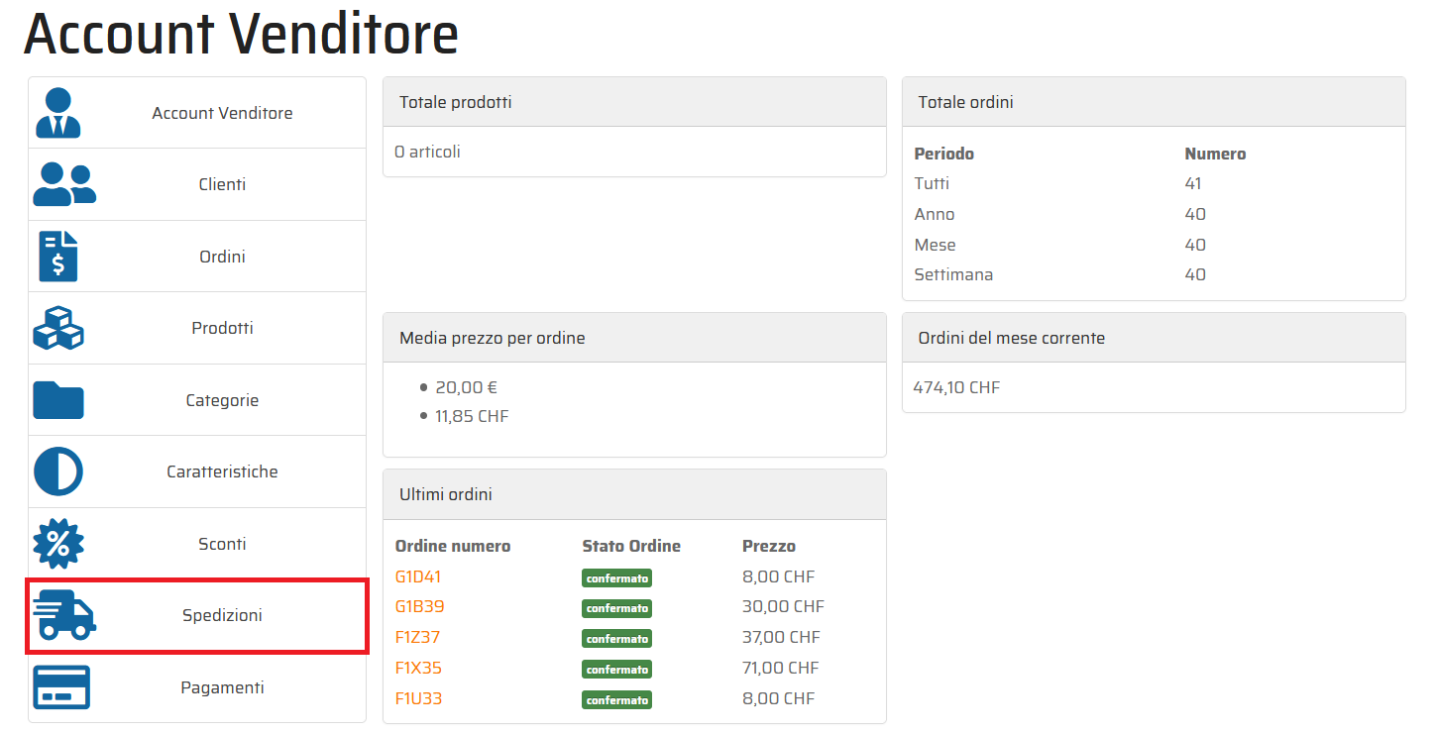Select the Pagamenti credit card icon
Viewport: 1436px width, 733px height.
[x=61, y=687]
